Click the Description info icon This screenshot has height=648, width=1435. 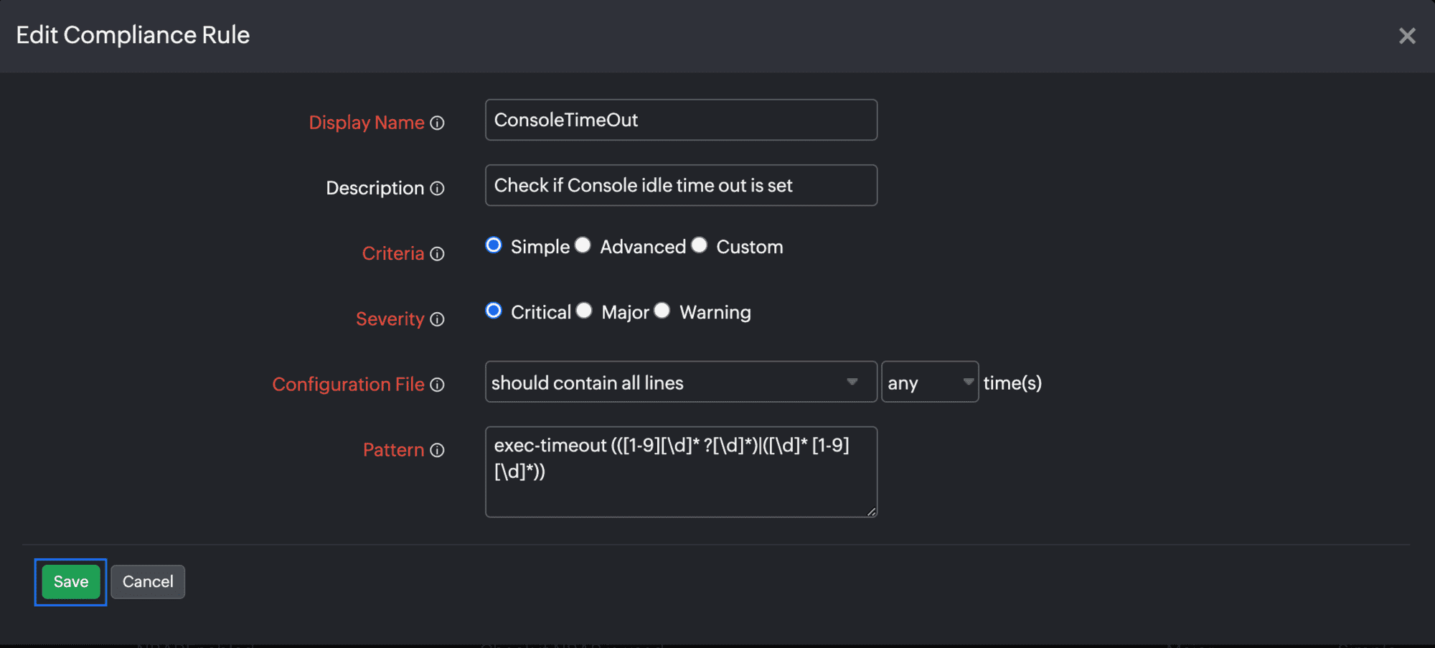tap(437, 189)
